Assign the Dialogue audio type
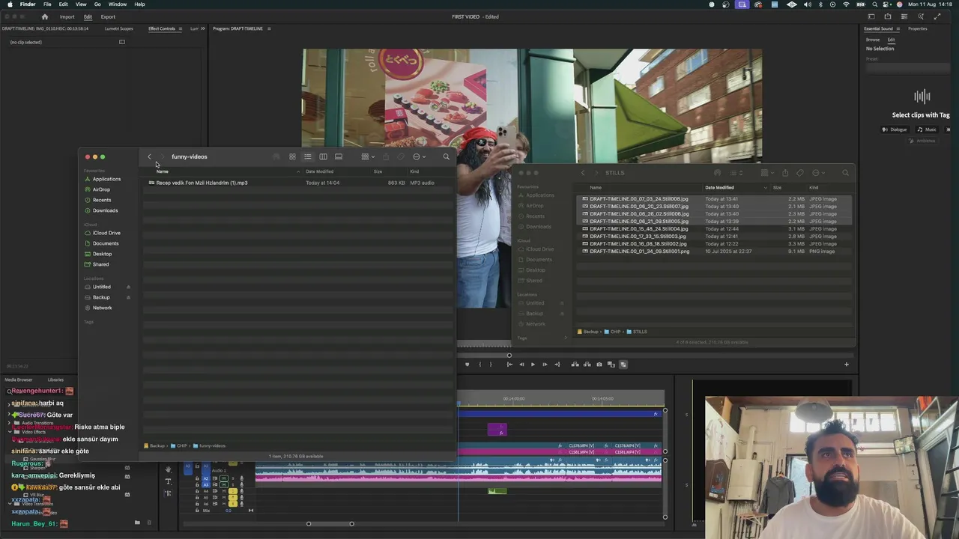959x539 pixels. (895, 130)
